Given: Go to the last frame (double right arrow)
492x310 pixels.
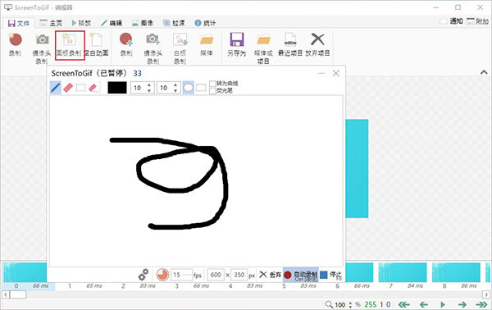Looking at the screenshot, I should [x=481, y=304].
